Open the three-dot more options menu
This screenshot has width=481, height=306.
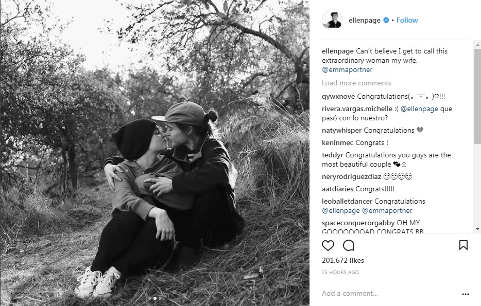[x=466, y=294]
